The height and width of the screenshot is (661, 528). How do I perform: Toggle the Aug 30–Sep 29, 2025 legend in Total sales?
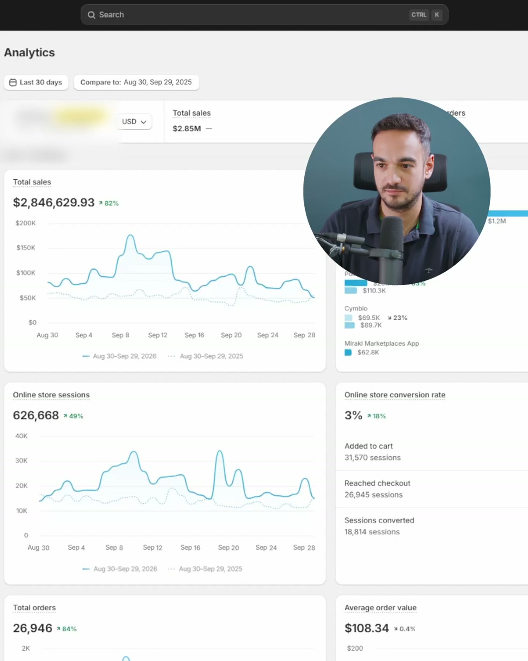pyautogui.click(x=206, y=356)
